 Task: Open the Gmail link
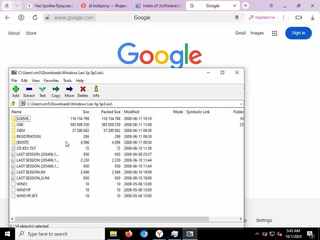click(x=240, y=33)
